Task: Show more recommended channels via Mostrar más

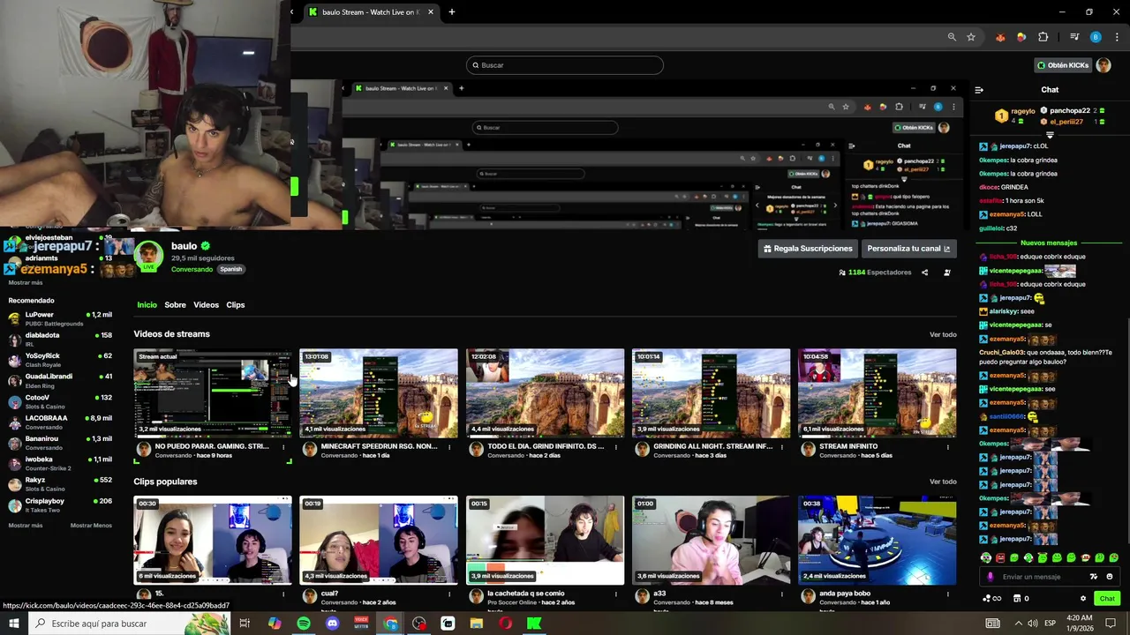Action: (x=26, y=526)
